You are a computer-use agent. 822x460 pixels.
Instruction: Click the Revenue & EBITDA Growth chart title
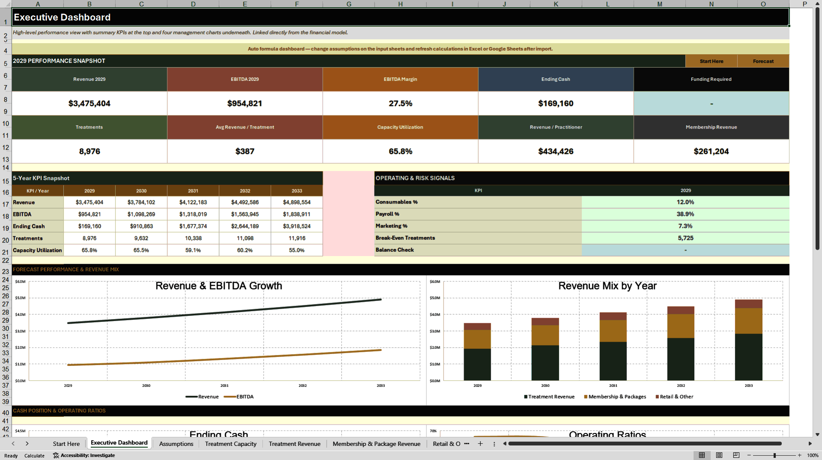219,286
